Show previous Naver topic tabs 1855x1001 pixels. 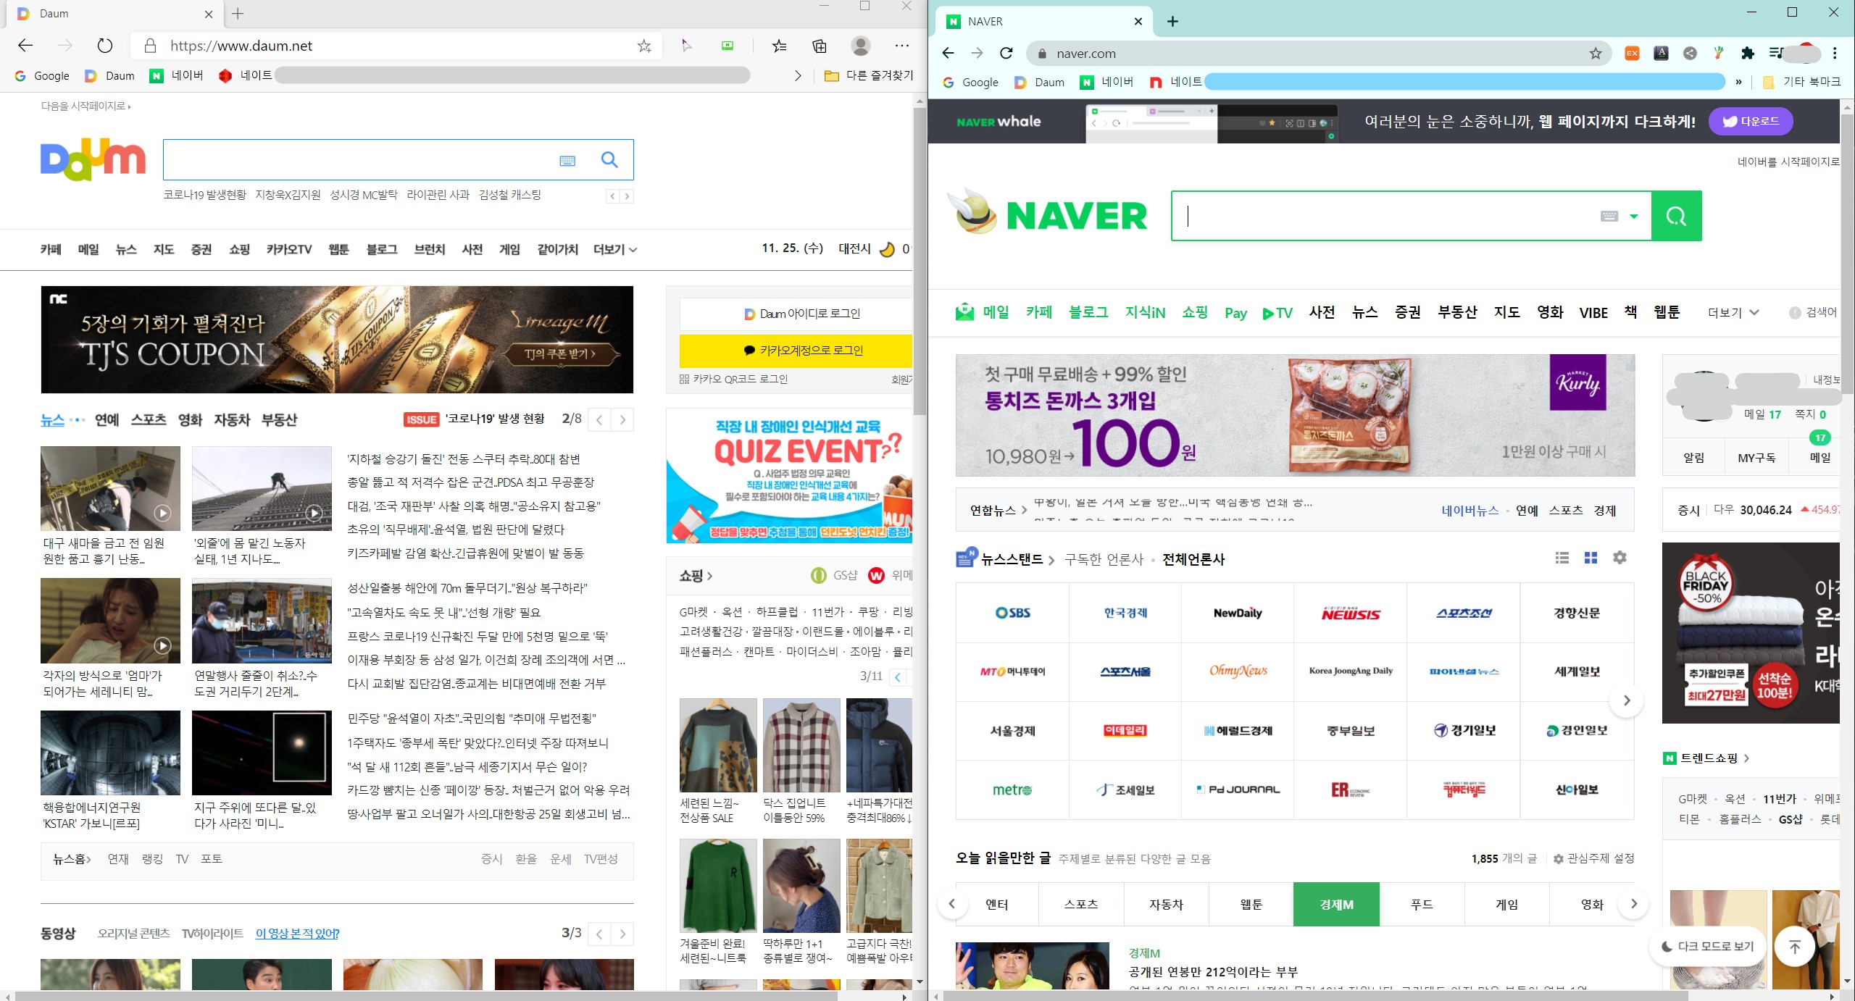(952, 904)
